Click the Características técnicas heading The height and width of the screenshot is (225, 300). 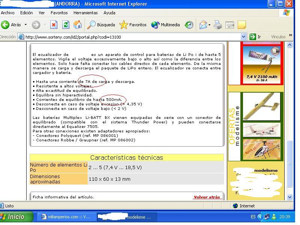tap(127, 157)
